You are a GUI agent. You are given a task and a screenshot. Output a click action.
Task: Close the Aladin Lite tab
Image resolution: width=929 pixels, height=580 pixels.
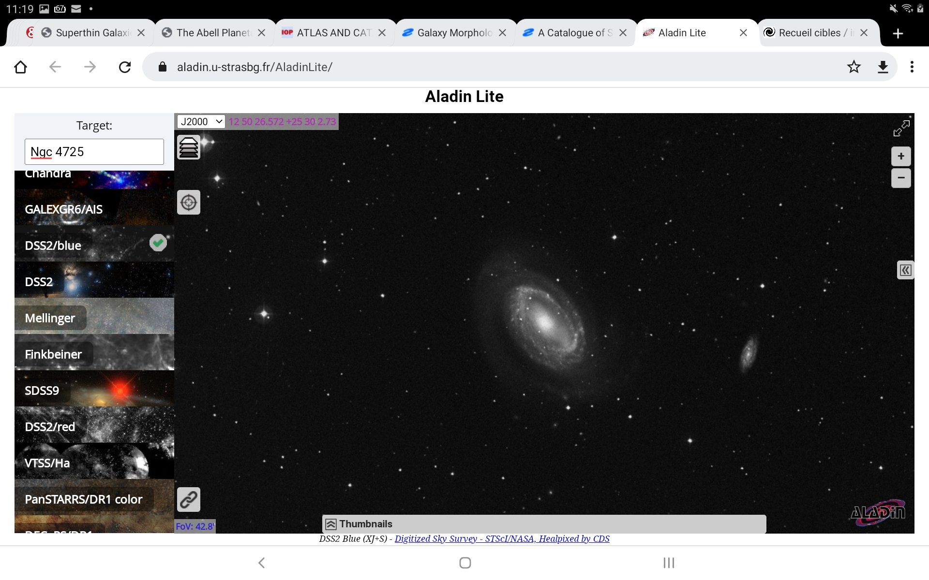[x=743, y=33]
